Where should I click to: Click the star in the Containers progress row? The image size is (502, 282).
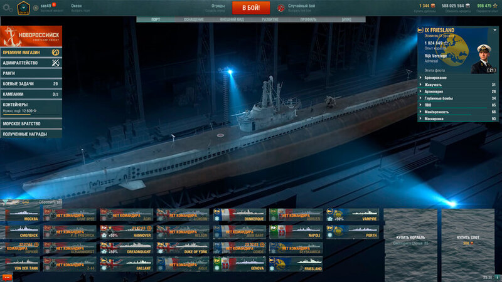pos(35,111)
